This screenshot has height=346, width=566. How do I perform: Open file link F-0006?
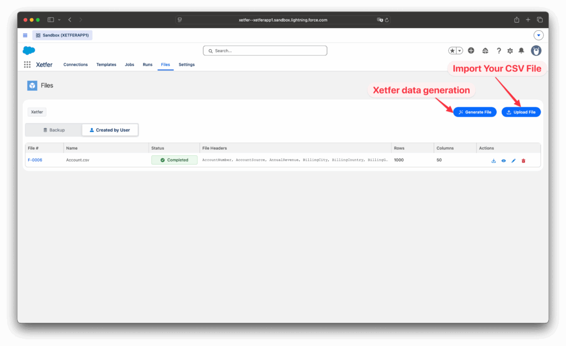[35, 160]
